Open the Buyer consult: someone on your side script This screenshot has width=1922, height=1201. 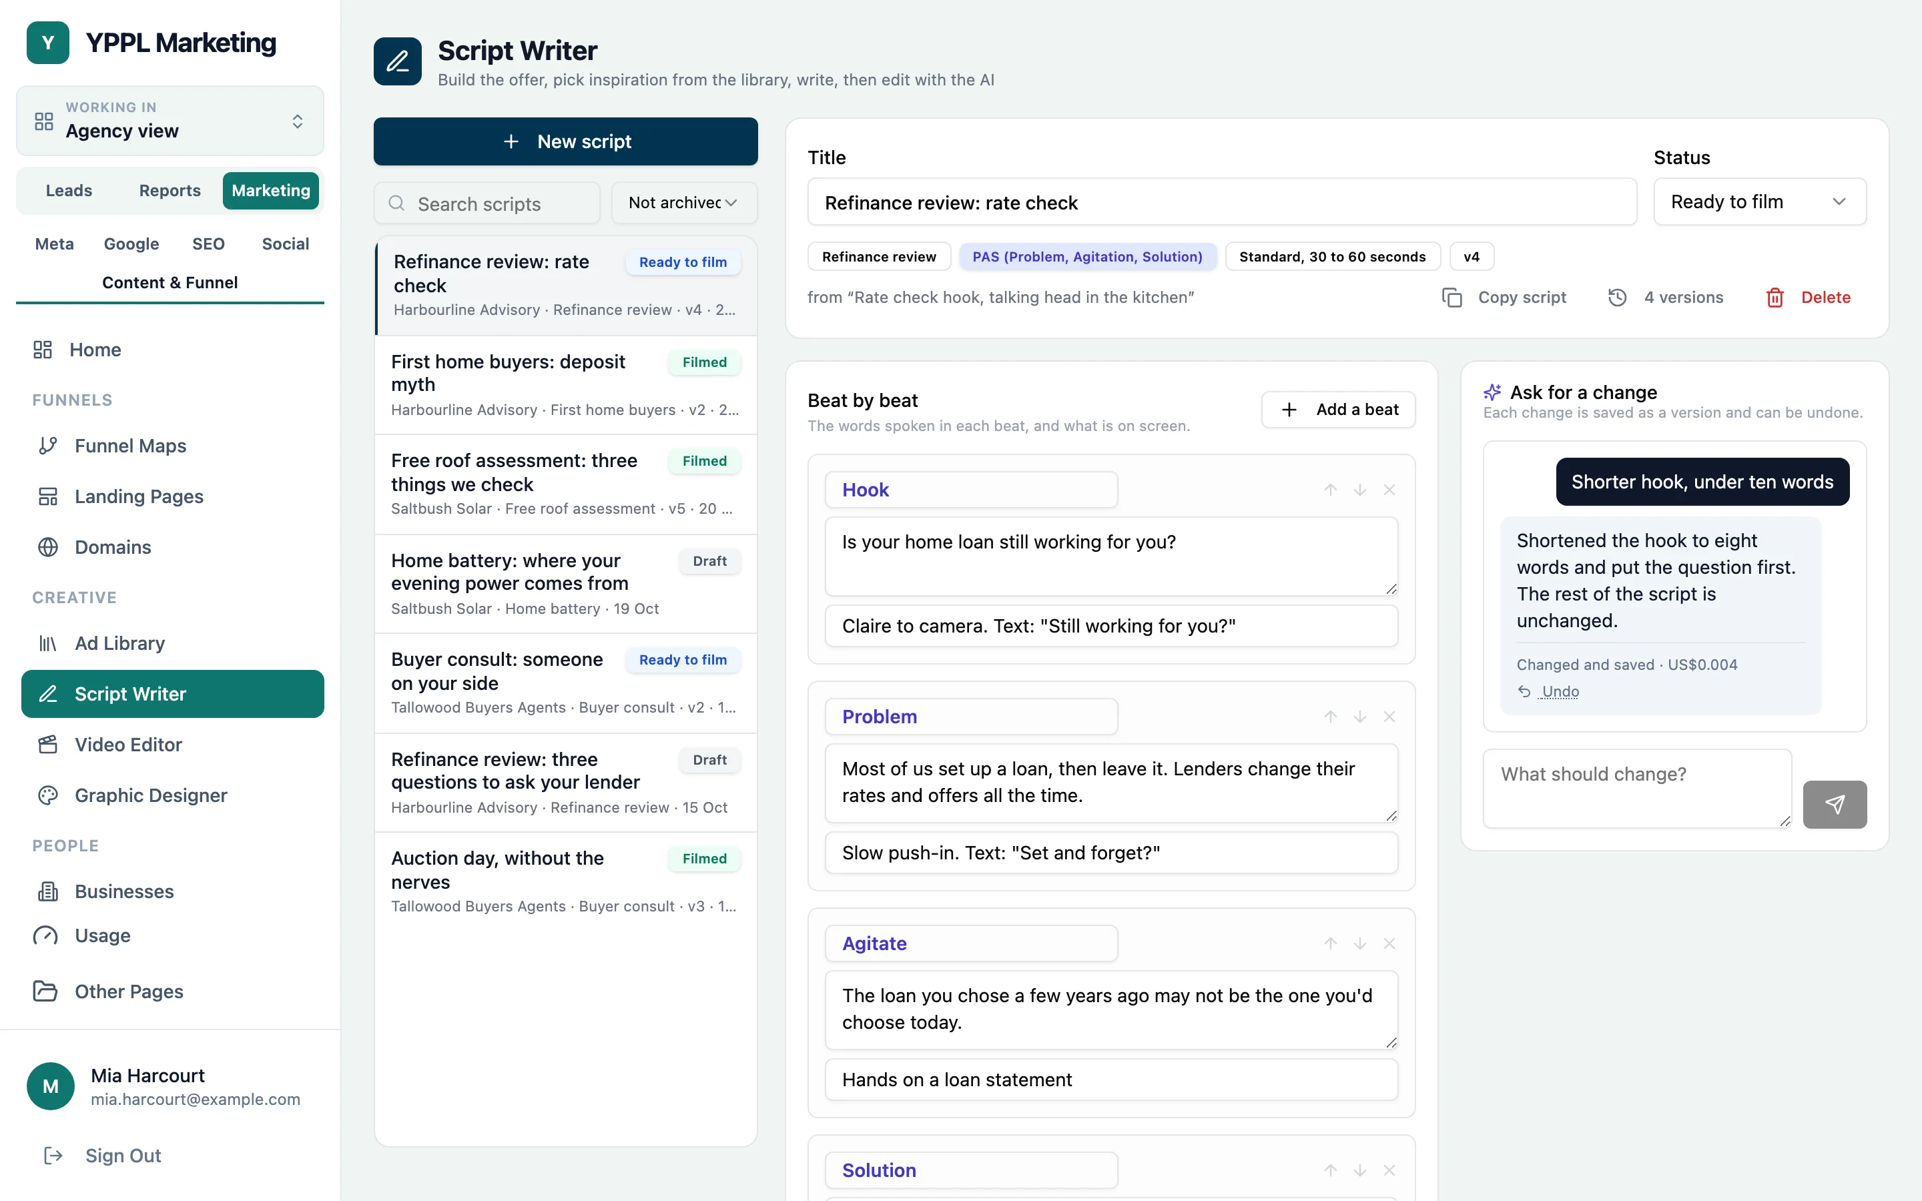(x=565, y=683)
